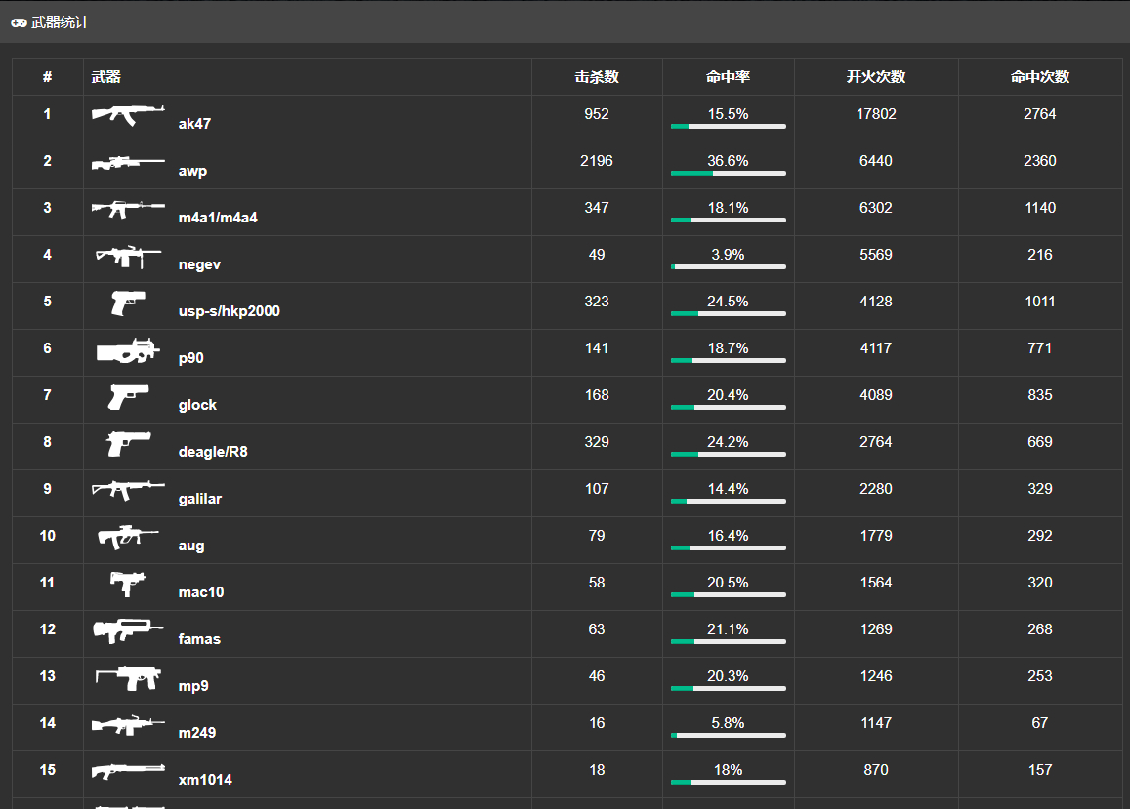The width and height of the screenshot is (1130, 809).
Task: Click the usp-s/hkp2000 accuracy bar
Action: pyautogui.click(x=728, y=314)
